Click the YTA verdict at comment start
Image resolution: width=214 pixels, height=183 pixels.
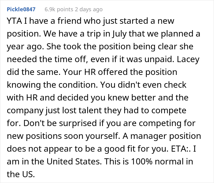click(14, 21)
